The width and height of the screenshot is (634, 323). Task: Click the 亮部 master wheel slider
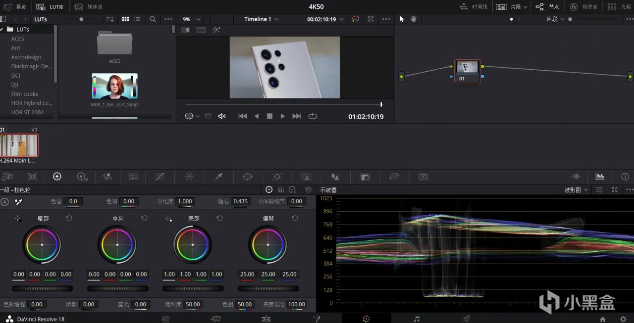[193, 288]
